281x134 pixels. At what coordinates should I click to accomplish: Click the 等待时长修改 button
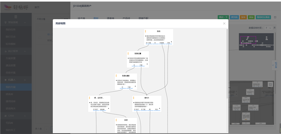[263, 17]
